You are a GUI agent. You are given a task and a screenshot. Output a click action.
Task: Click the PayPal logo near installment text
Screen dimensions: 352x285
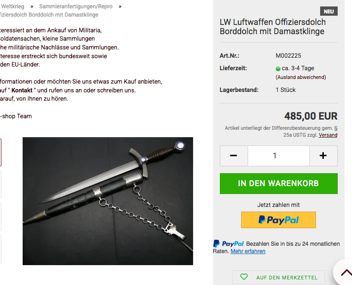[x=228, y=244]
